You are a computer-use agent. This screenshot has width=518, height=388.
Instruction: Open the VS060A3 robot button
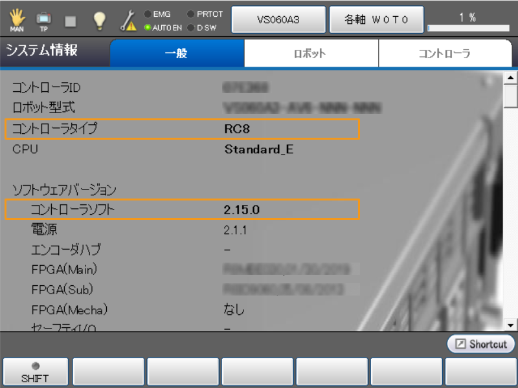coord(278,20)
